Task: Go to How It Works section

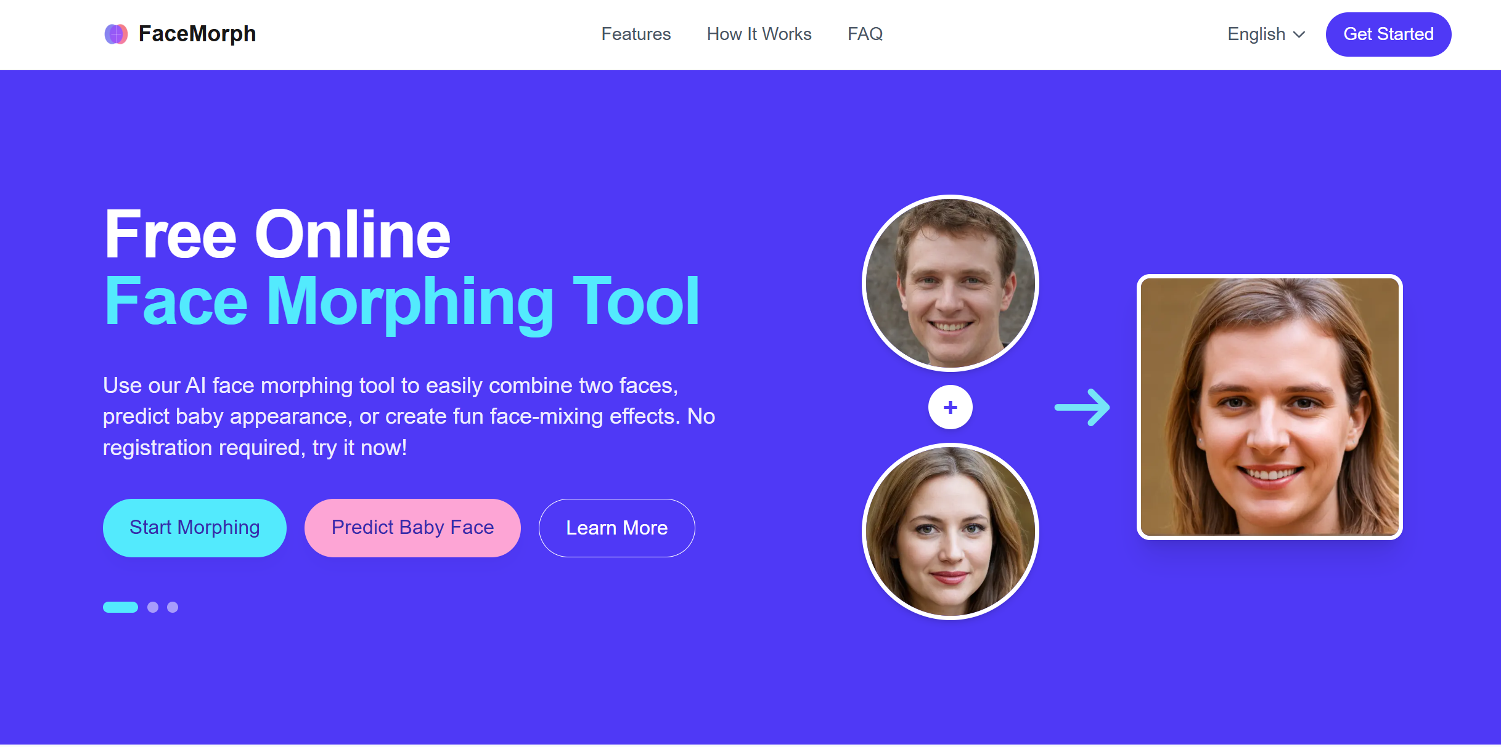Action: [x=759, y=34]
